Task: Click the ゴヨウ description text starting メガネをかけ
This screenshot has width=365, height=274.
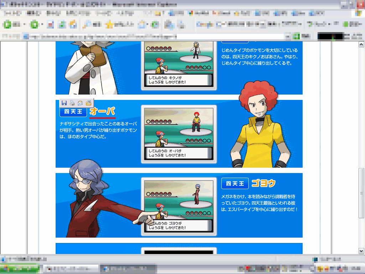Action: (259, 203)
